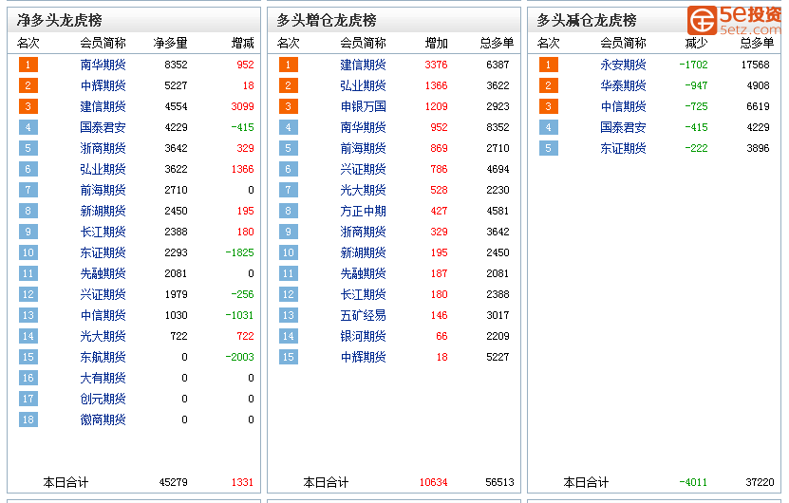Click rank 1 badge in 多头增仓龙虎榜
This screenshot has height=503, width=789.
(289, 65)
